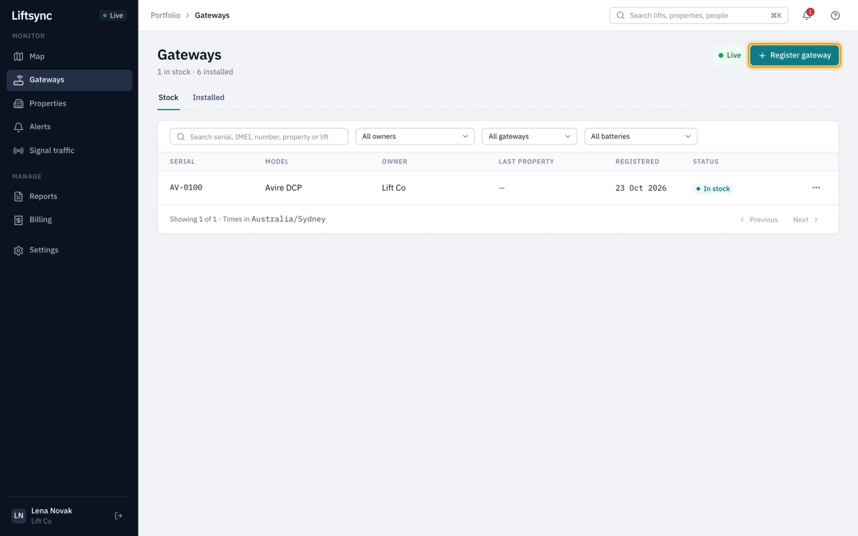The image size is (858, 536).
Task: Click the serial AV-0100 cell
Action: [x=186, y=187]
